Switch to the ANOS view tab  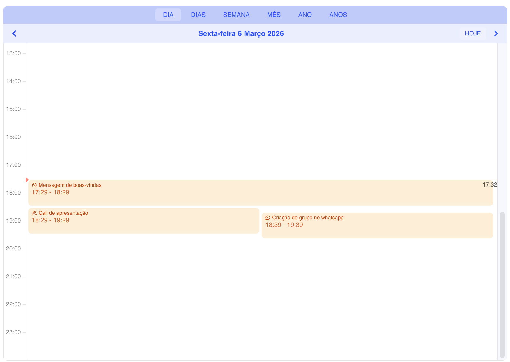point(338,15)
